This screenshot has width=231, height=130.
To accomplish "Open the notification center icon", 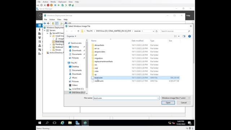I will pos(189,123).
